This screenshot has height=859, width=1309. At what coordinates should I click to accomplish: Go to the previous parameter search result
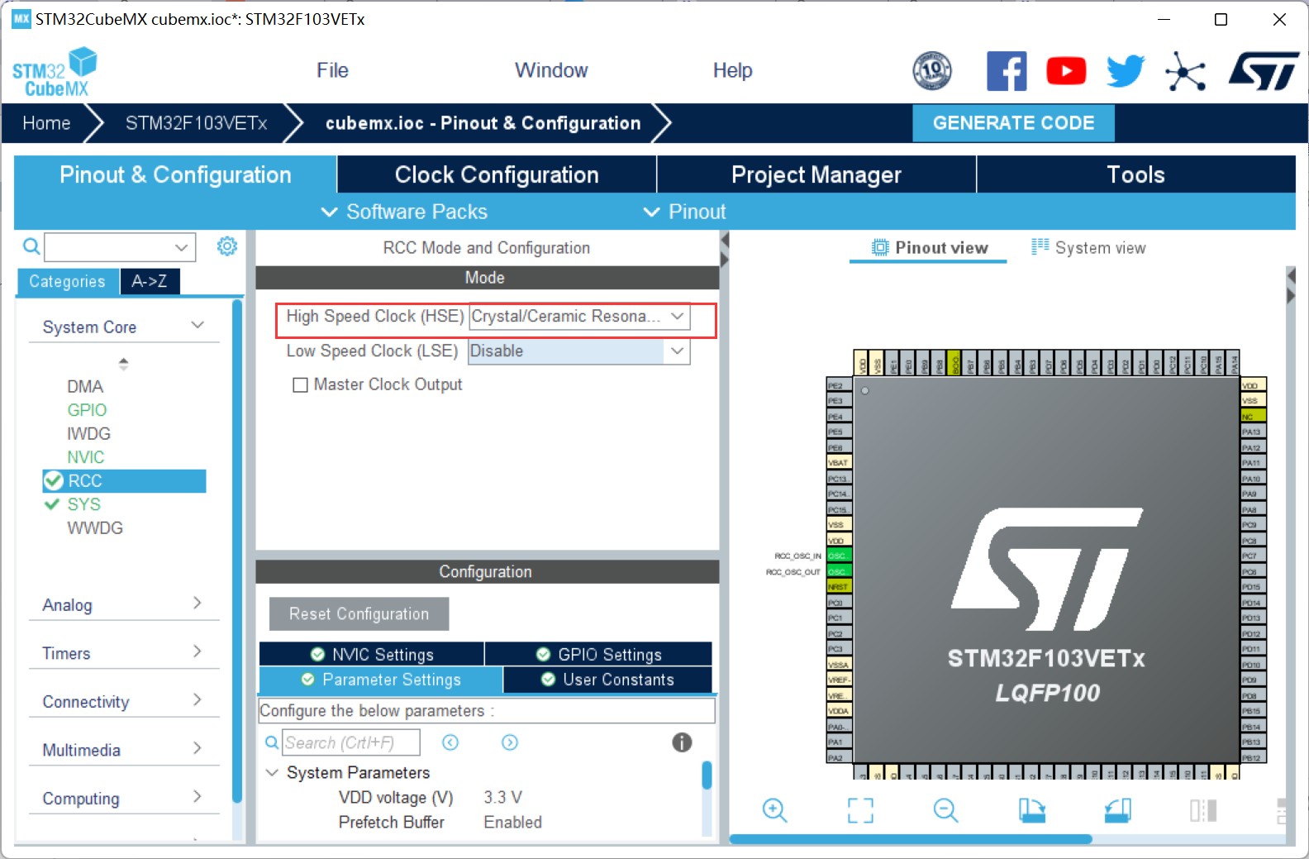tap(450, 742)
